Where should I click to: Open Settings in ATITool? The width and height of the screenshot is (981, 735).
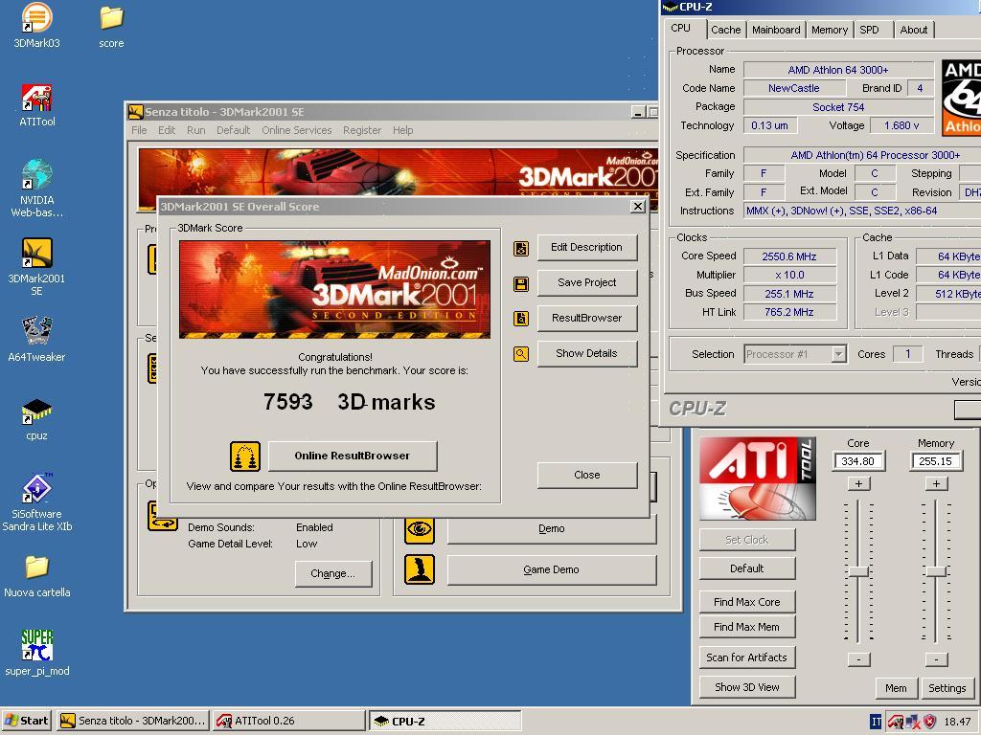coord(947,687)
